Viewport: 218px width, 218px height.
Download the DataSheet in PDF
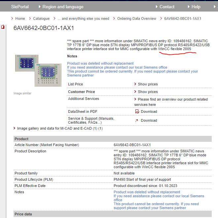[x=149, y=111]
